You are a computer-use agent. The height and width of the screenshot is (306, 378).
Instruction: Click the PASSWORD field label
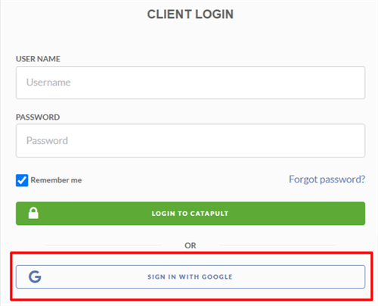click(38, 117)
